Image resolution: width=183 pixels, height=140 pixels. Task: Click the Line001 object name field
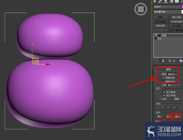(x=167, y=7)
